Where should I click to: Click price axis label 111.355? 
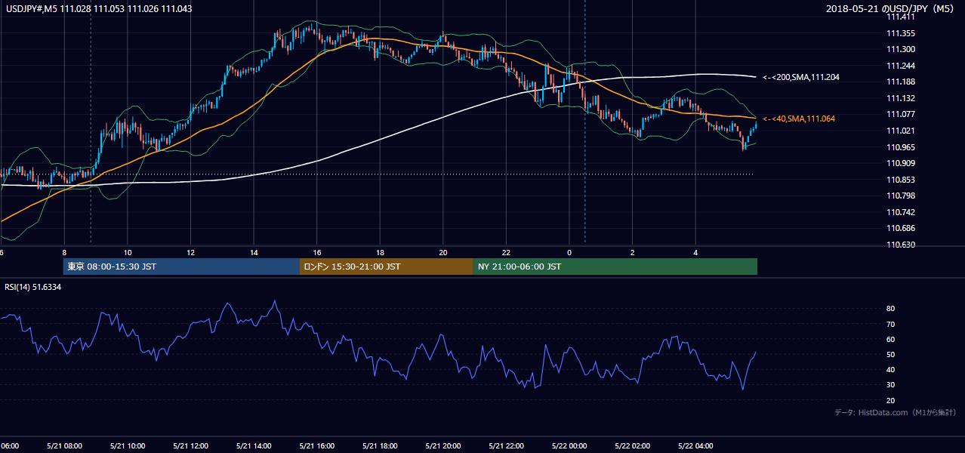click(x=901, y=33)
